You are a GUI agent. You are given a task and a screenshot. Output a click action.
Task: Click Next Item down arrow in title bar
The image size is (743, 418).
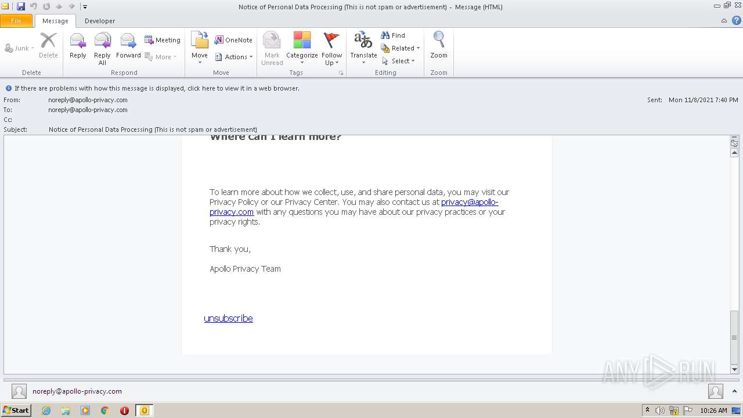tap(71, 6)
